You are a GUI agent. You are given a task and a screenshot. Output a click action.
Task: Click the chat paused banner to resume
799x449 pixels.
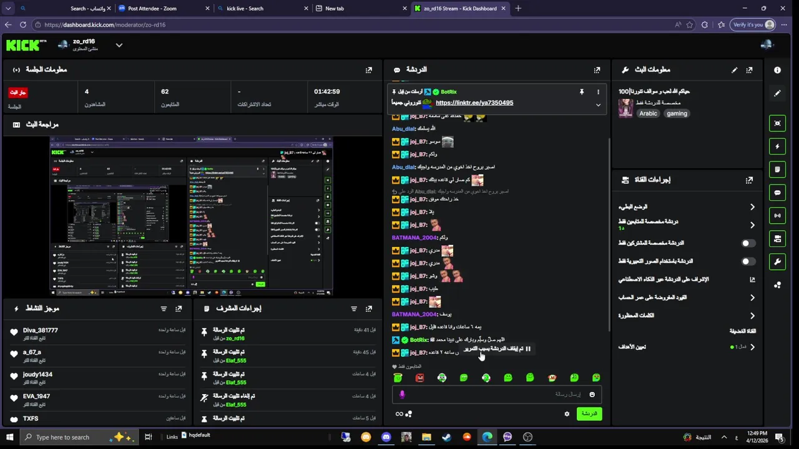(x=497, y=349)
